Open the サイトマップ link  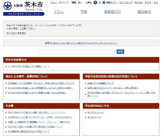coord(126,3)
